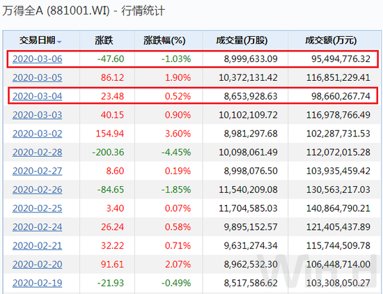Screen dimensions: 383x294
Task: Select percent change 3.60%
Action: [178, 134]
